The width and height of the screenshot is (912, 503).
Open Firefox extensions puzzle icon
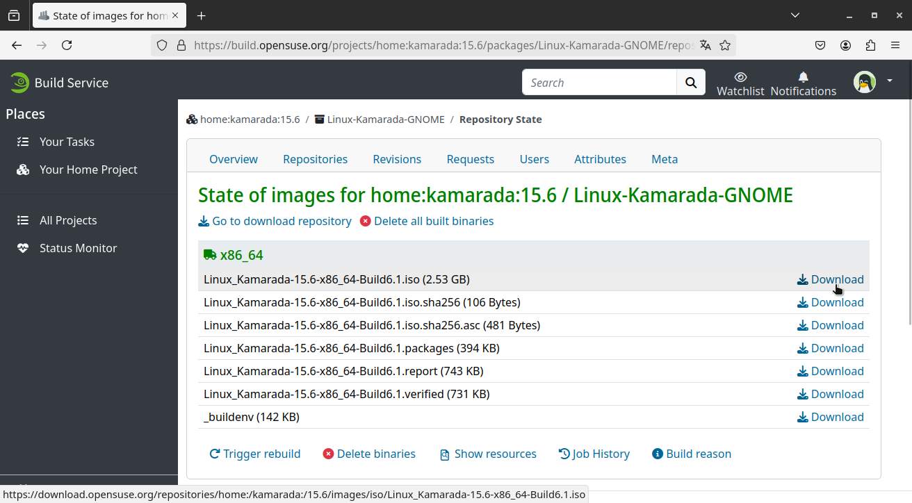[x=870, y=45]
